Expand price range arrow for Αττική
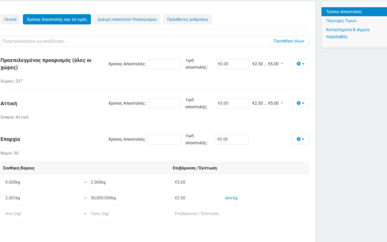This screenshot has height=242, width=387. [x=282, y=103]
